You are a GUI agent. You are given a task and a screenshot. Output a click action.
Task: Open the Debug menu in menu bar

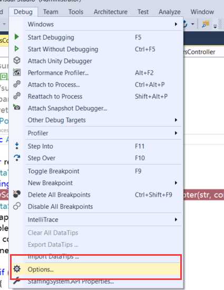pyautogui.click(x=23, y=12)
